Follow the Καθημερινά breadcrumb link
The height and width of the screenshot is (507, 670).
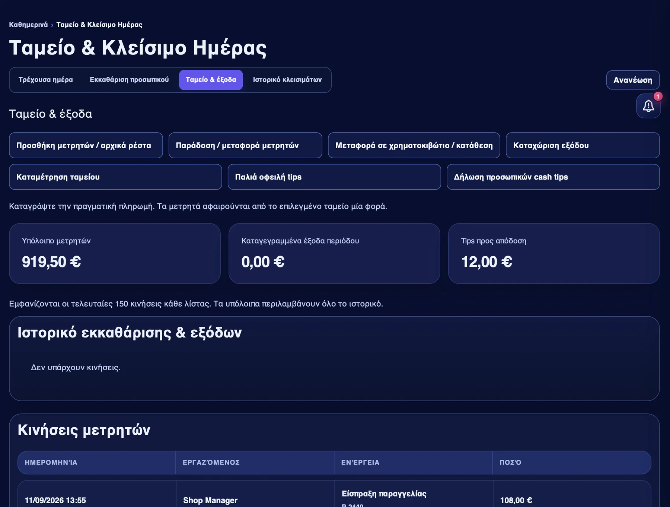pyautogui.click(x=28, y=25)
